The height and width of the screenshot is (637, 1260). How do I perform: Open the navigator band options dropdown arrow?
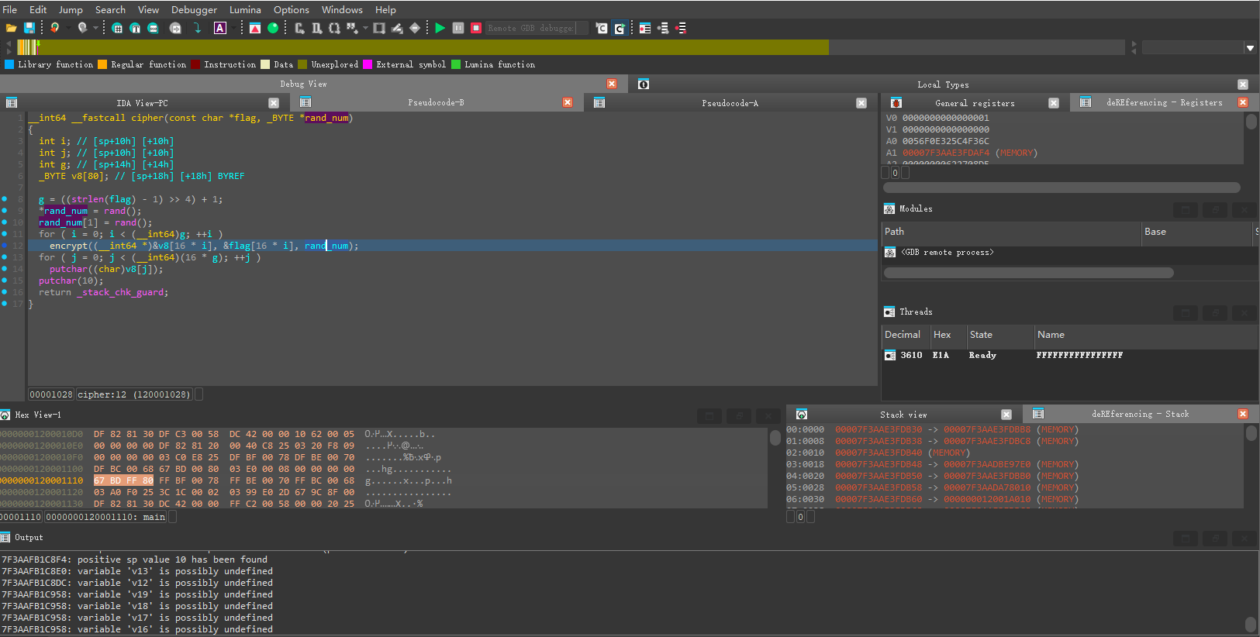pyautogui.click(x=1250, y=48)
